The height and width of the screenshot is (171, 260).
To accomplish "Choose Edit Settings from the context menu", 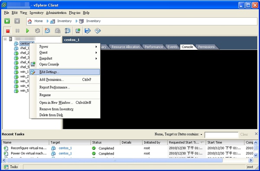I will [65, 72].
